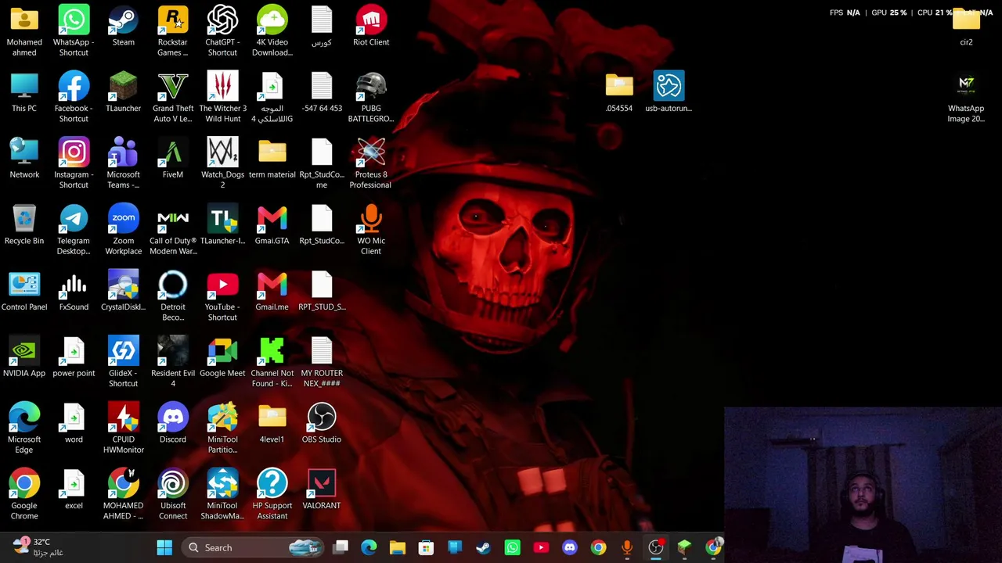The image size is (1002, 563).
Task: Select the FiveM desktop shortcut
Action: pos(173,159)
